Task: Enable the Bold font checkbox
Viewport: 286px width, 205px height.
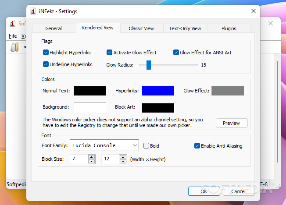Action: point(146,146)
